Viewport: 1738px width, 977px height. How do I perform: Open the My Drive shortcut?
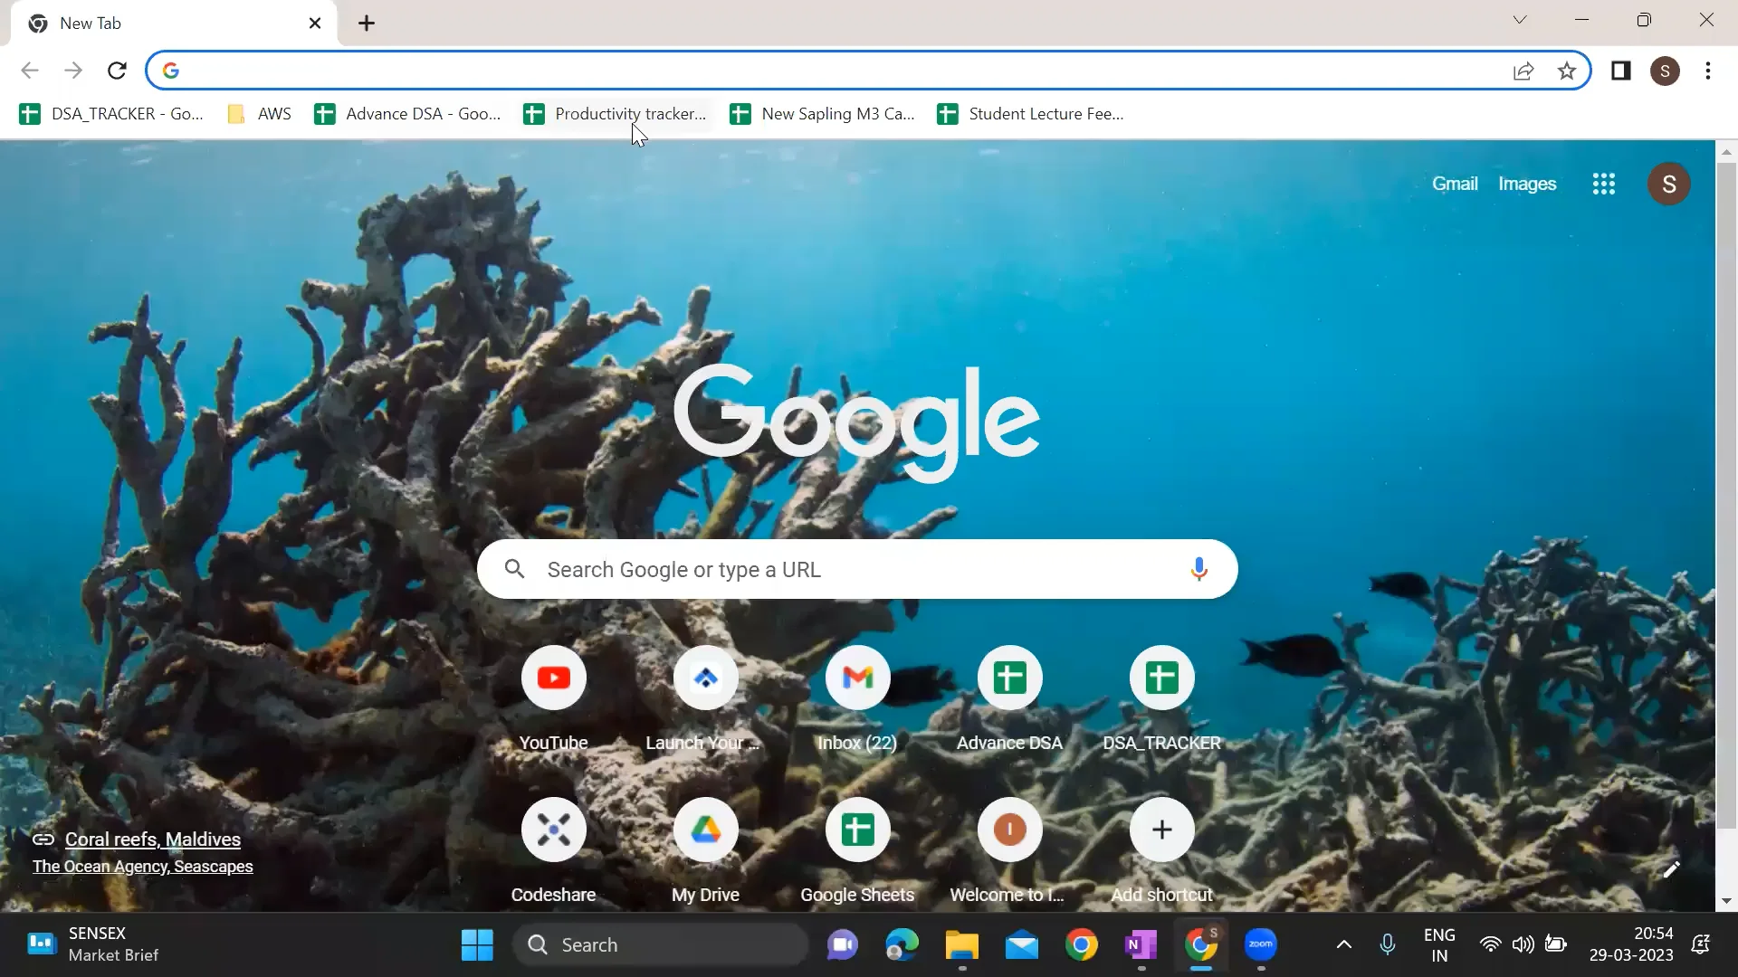tap(705, 830)
